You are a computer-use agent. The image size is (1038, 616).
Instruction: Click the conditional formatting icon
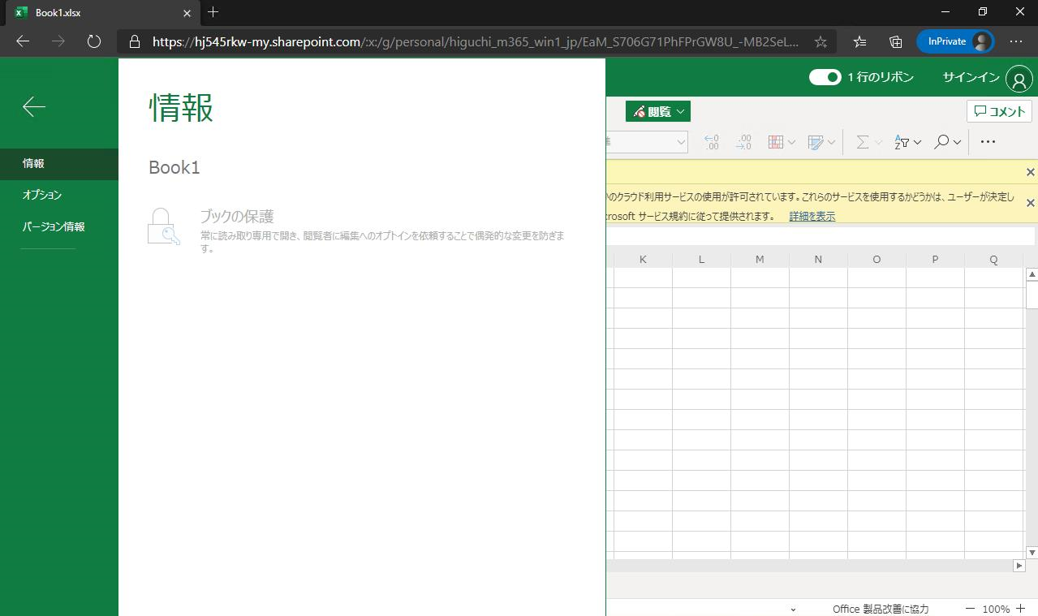tap(775, 142)
